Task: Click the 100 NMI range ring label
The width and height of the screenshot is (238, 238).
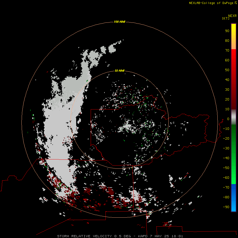Action: 120,22
